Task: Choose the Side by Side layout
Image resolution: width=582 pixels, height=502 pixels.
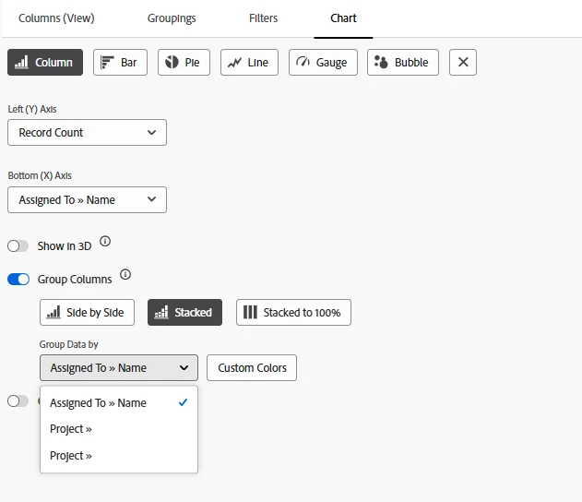Action: tap(87, 313)
